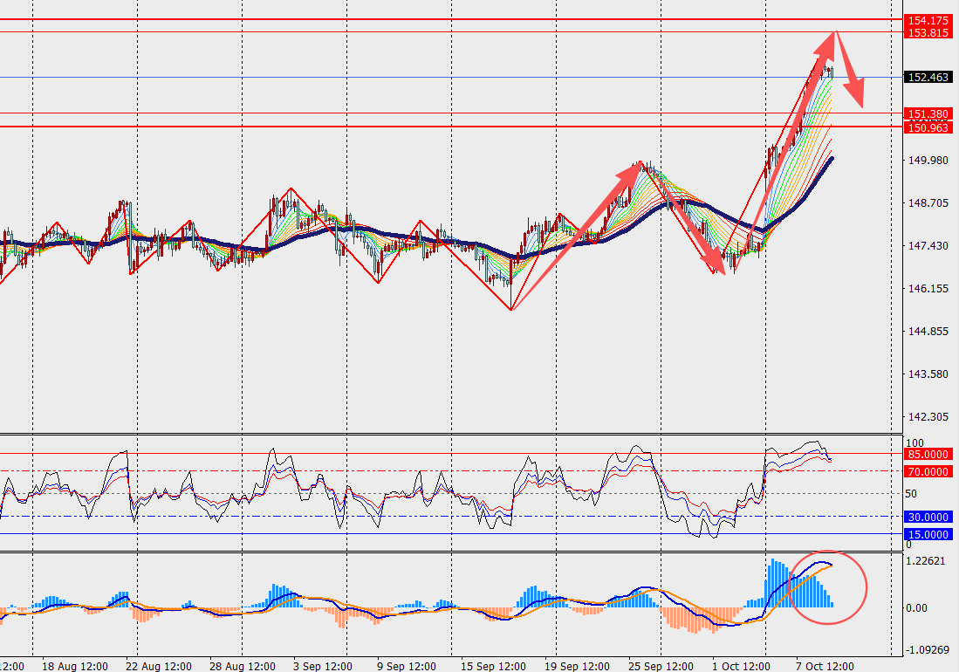Select the 1 Oct 12:00 date label
This screenshot has width=959, height=672.
[x=742, y=666]
